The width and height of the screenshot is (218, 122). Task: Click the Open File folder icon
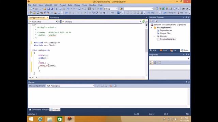coord(45,9)
